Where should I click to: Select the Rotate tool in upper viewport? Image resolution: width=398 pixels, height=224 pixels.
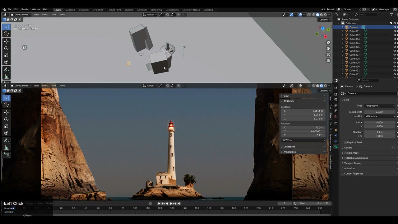pos(6,48)
